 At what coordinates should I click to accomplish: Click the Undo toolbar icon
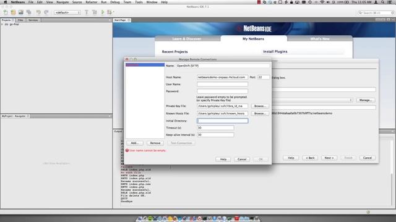tap(38, 12)
